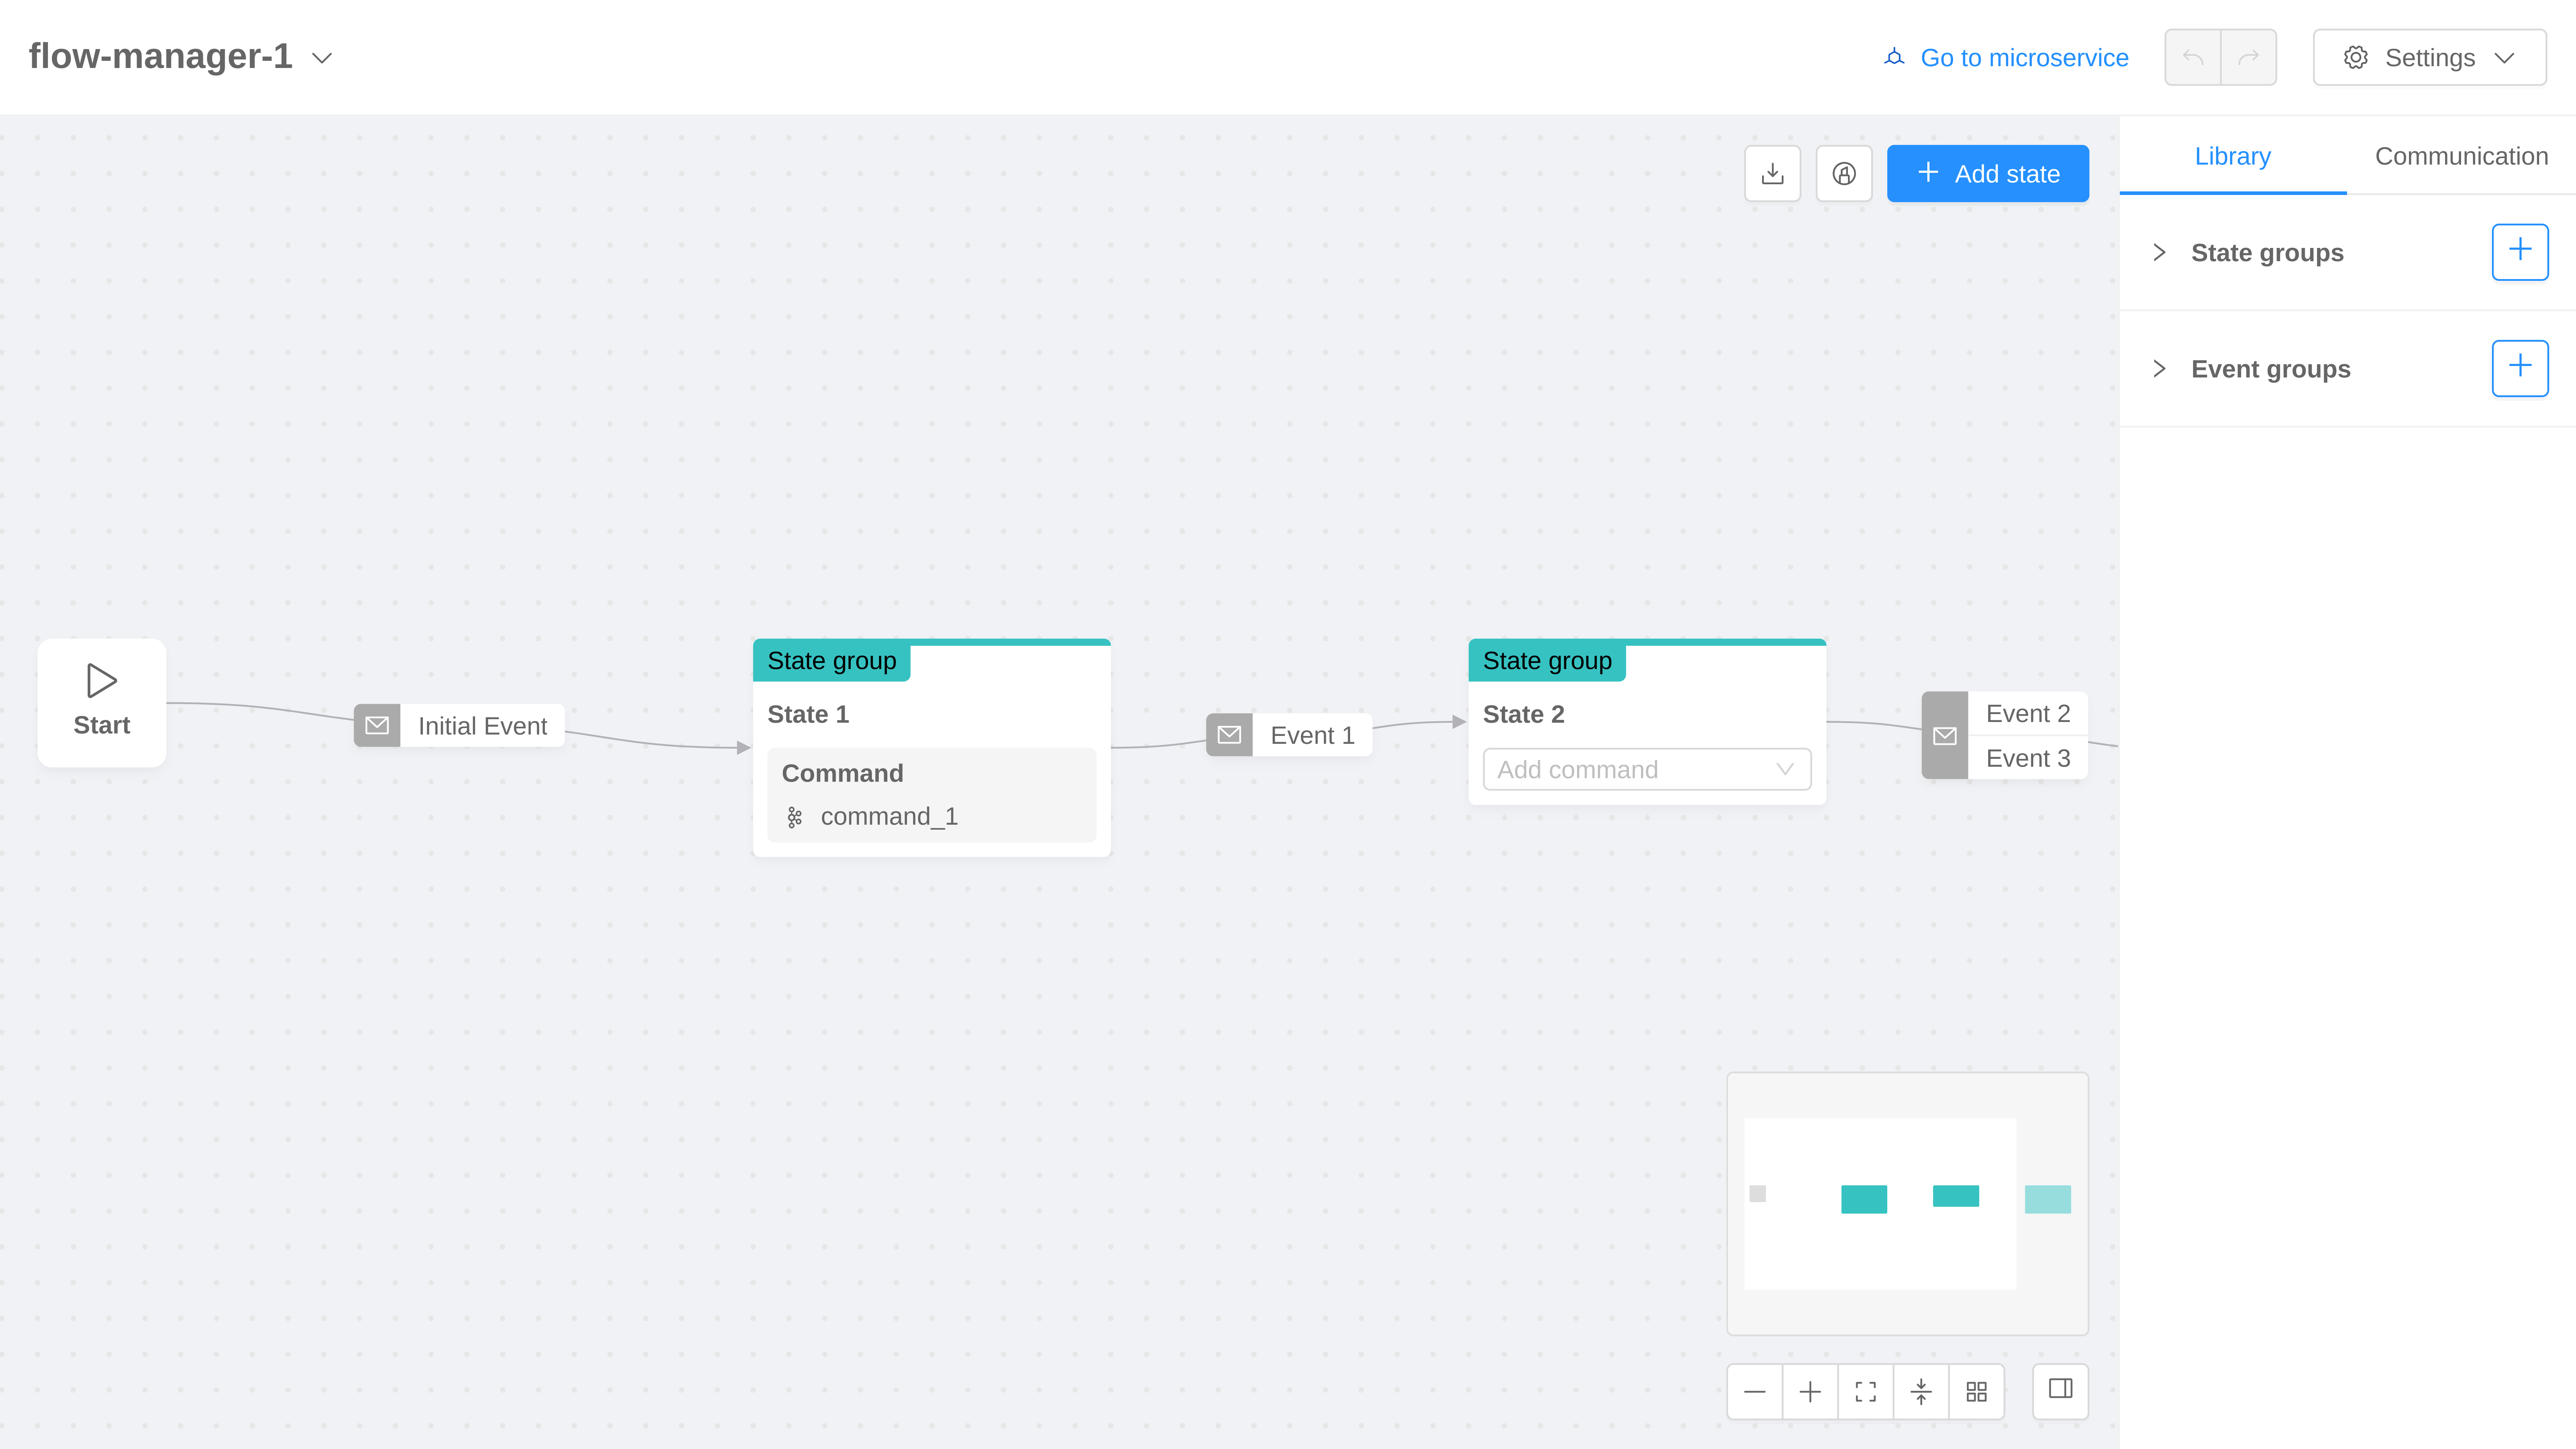Click the download flow icon button

(1772, 173)
